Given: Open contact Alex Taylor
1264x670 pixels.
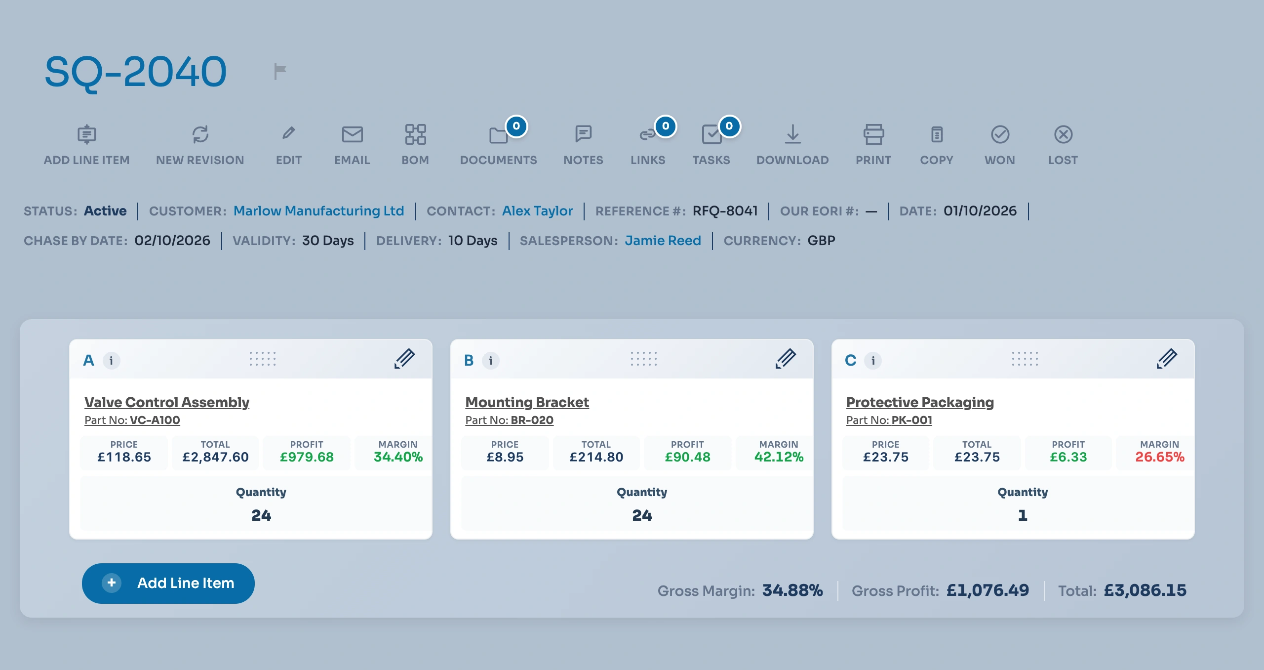Looking at the screenshot, I should click(x=537, y=211).
